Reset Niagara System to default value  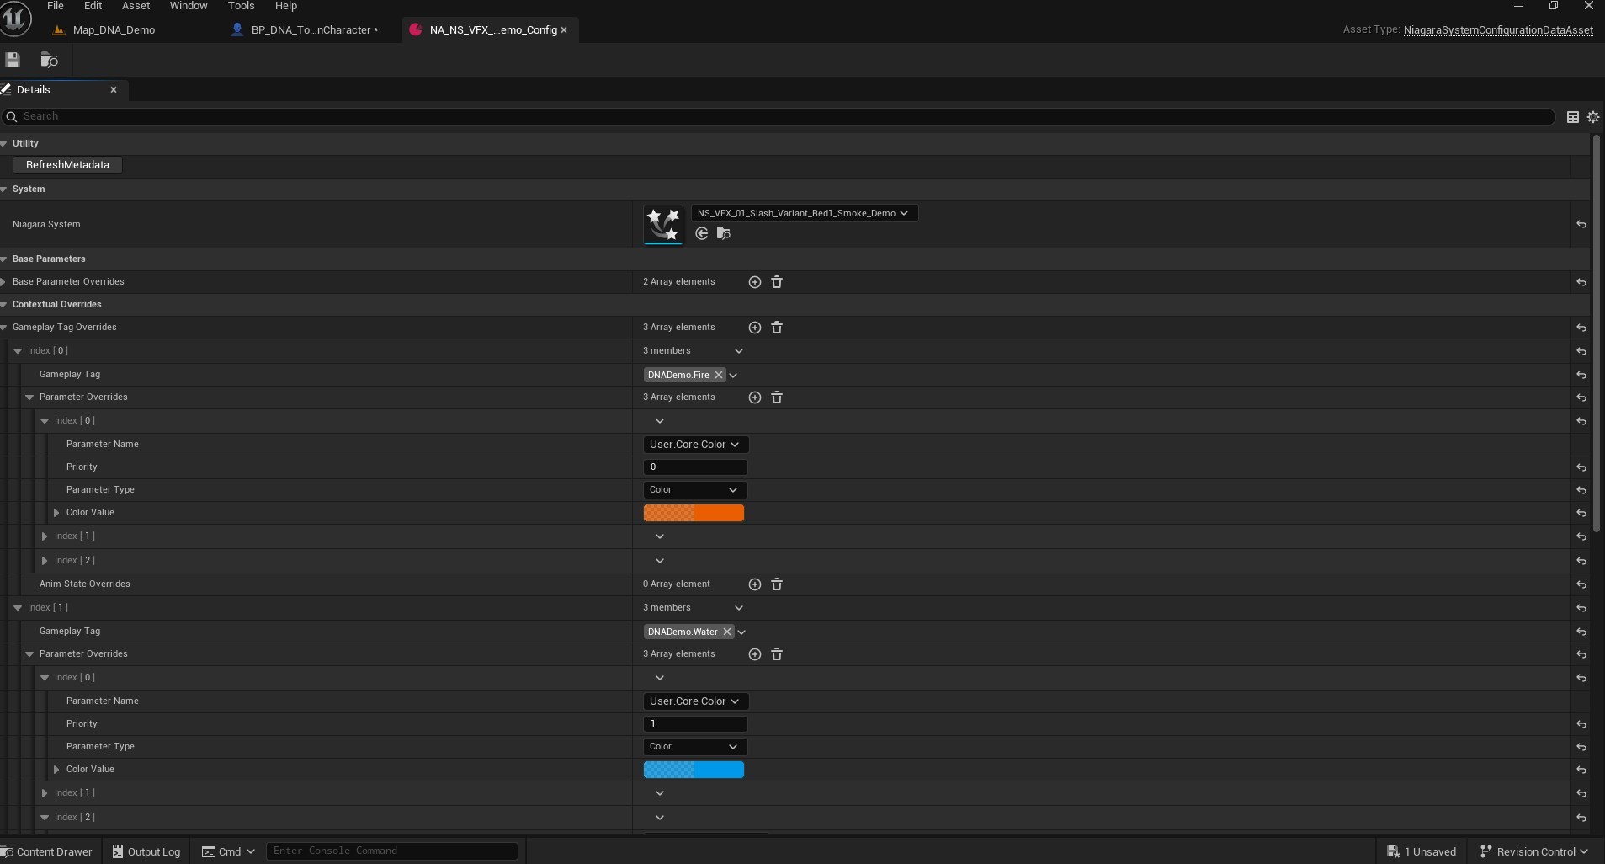tap(1581, 225)
